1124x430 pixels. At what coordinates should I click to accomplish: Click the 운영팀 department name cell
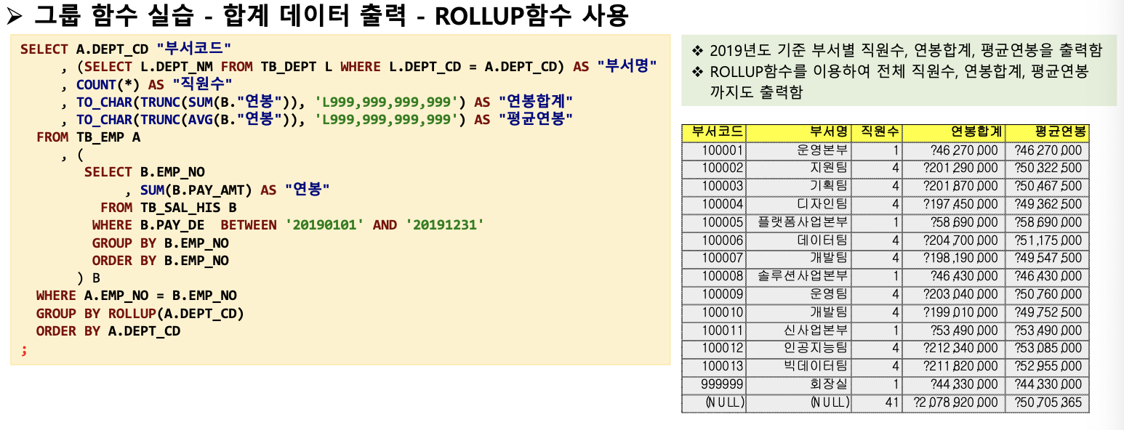coord(798,294)
